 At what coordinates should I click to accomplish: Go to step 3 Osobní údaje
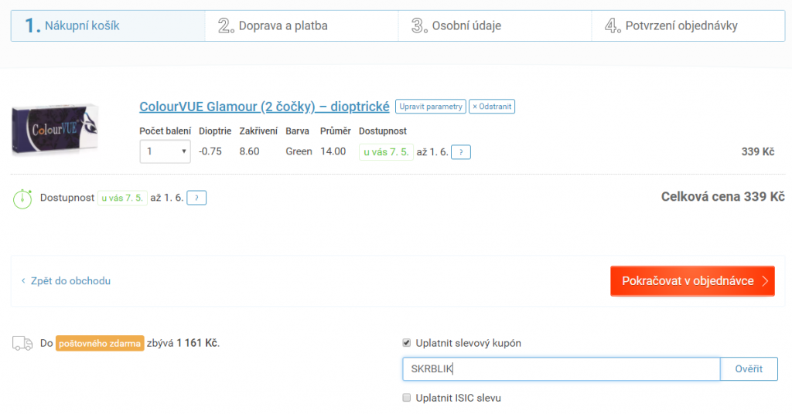tap(494, 25)
